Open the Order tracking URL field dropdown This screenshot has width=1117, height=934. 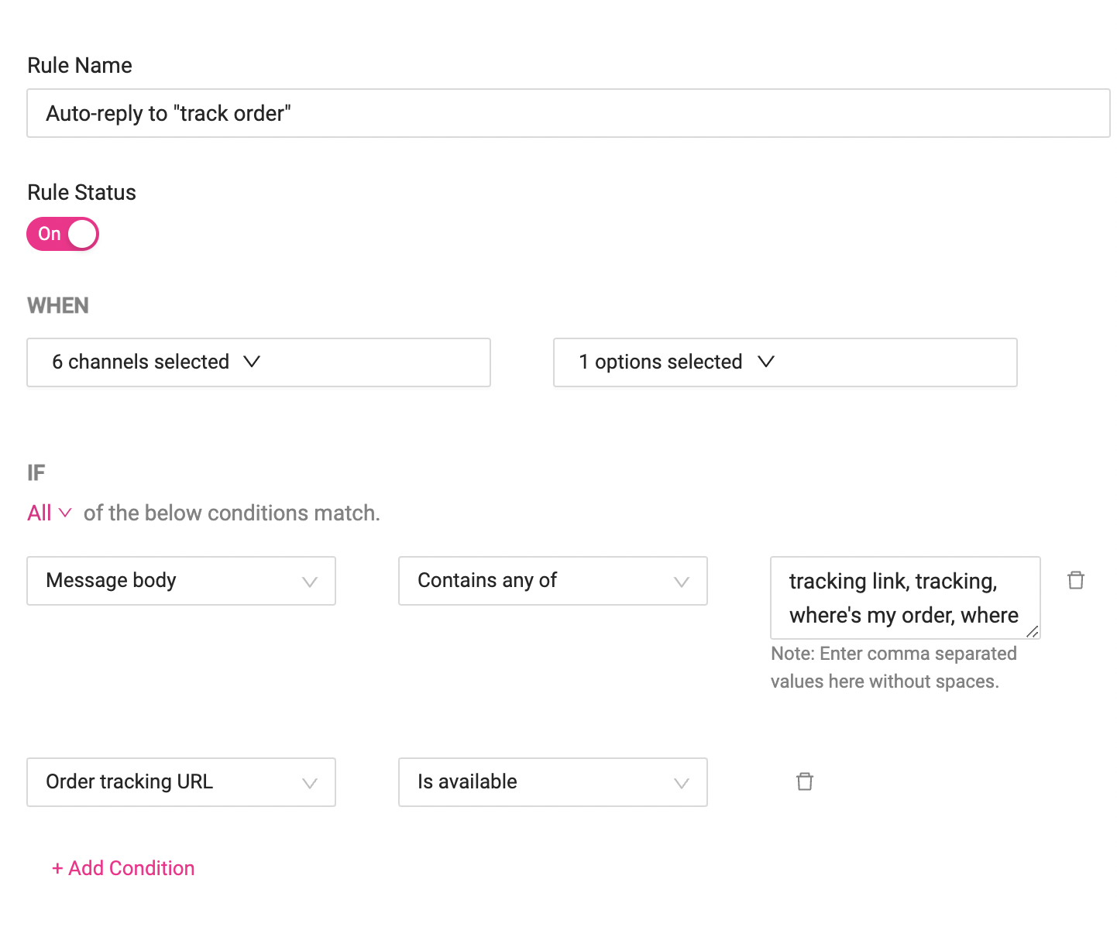(x=181, y=782)
